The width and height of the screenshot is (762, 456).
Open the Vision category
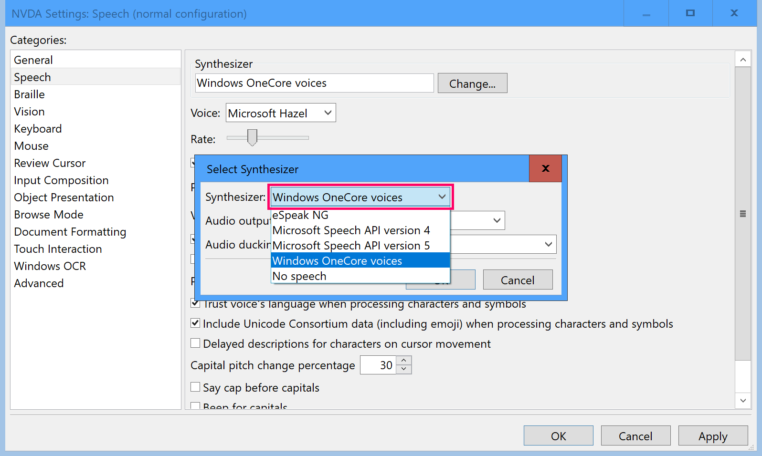click(x=95, y=111)
